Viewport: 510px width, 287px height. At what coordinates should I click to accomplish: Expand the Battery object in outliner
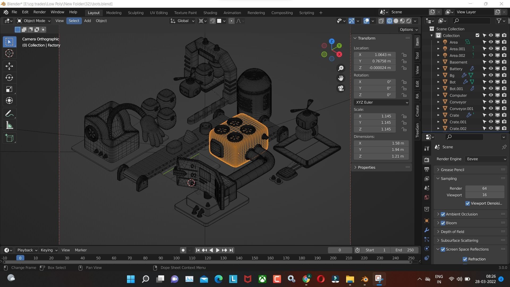click(438, 69)
